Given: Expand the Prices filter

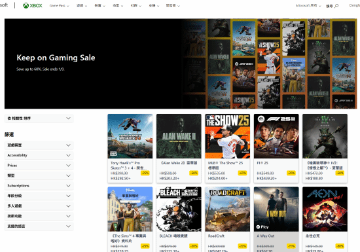Looking at the screenshot, I should (x=39, y=166).
